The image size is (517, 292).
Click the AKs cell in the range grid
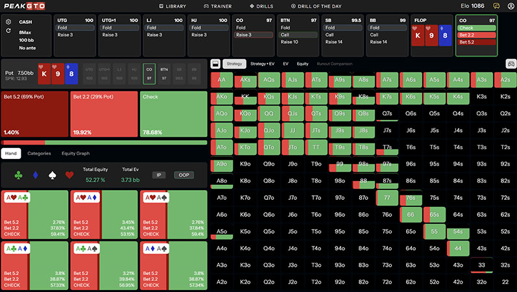click(245, 79)
